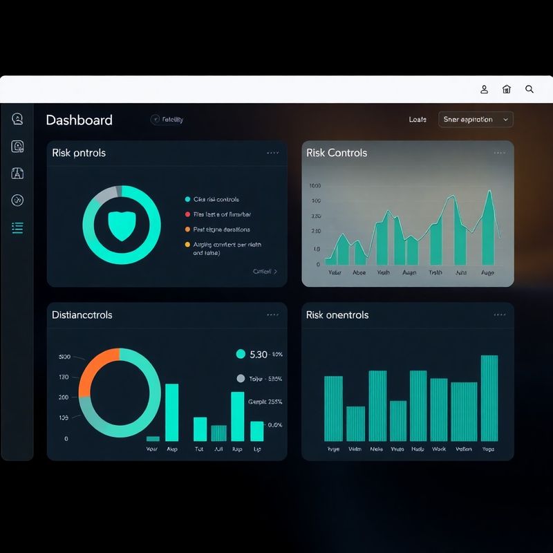Open search with the magnifier icon
Image resolution: width=553 pixels, height=553 pixels.
coord(529,89)
